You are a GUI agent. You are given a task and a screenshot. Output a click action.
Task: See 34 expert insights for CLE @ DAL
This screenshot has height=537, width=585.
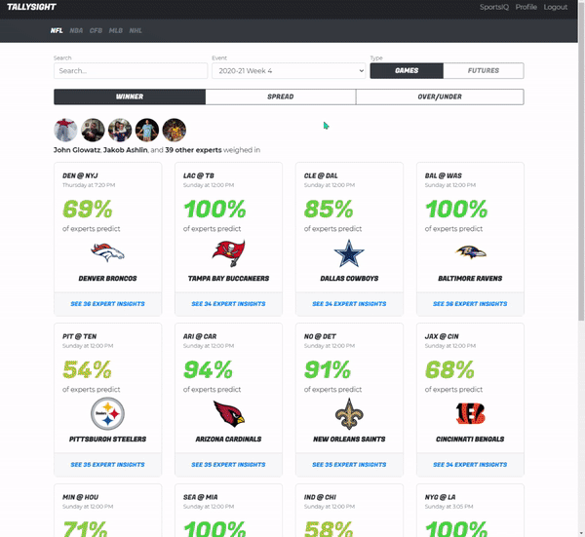tap(349, 304)
